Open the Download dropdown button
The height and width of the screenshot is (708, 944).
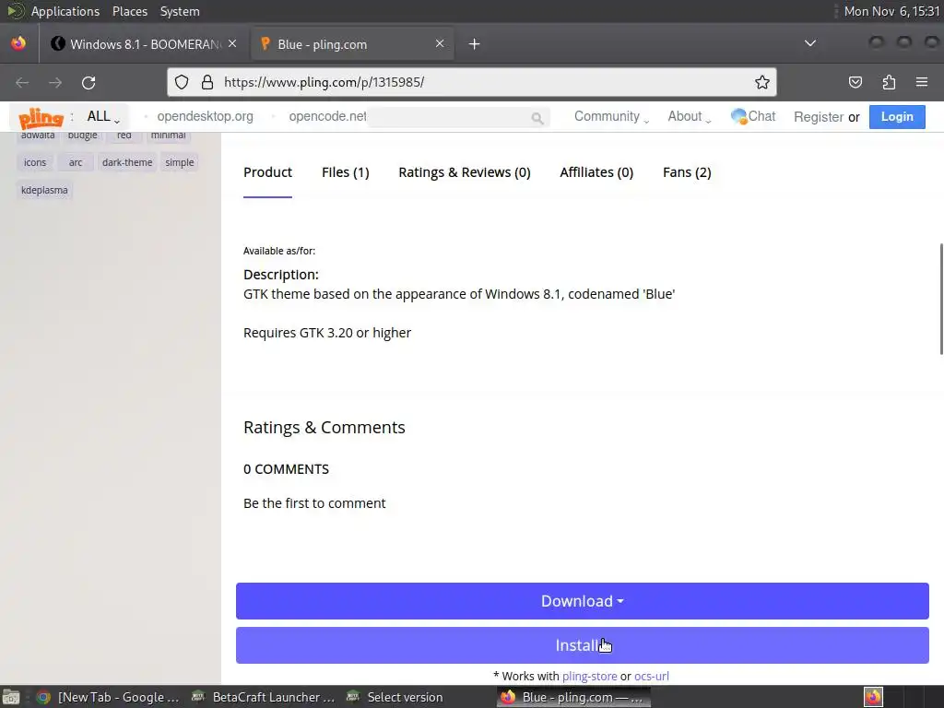(x=583, y=601)
